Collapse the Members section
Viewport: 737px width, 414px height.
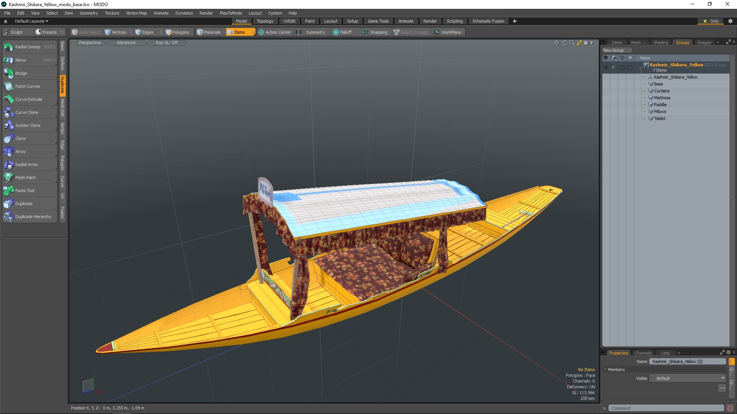pyautogui.click(x=605, y=370)
